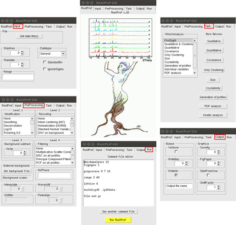Select Smoothing in the Modification list
This screenshot has width=236, height=225.
tap(10, 122)
